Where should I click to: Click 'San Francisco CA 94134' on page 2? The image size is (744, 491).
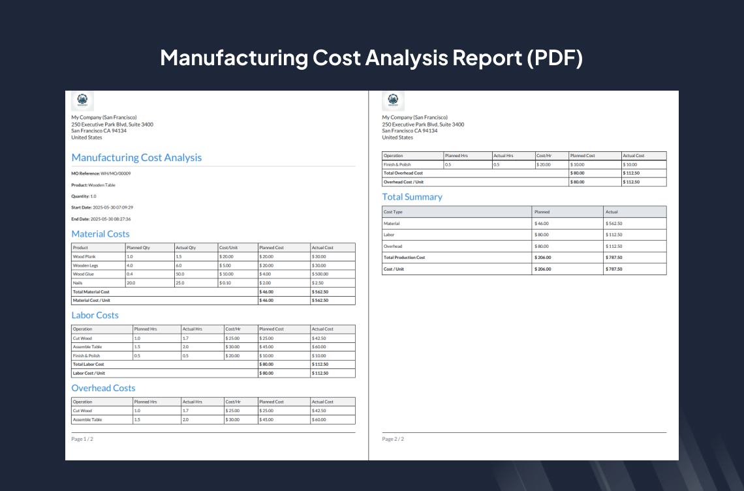point(410,131)
